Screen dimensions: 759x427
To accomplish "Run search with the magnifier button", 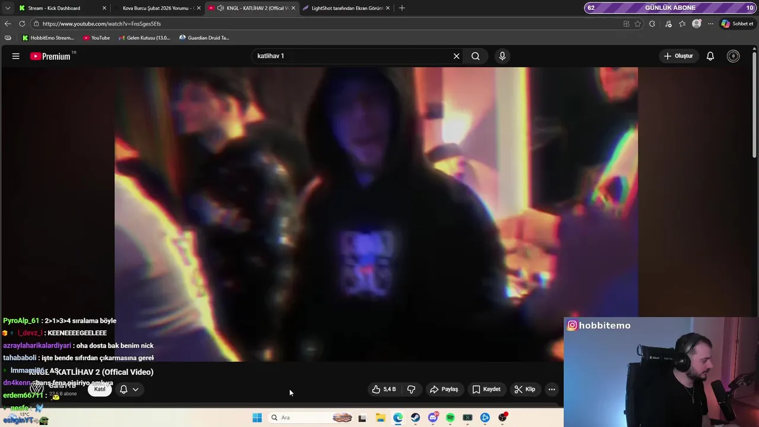I will pyautogui.click(x=476, y=56).
